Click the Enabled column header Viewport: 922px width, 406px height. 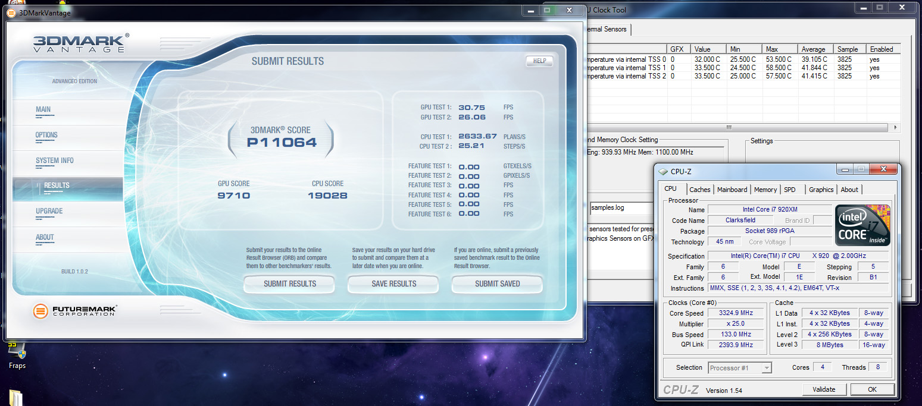coord(883,49)
